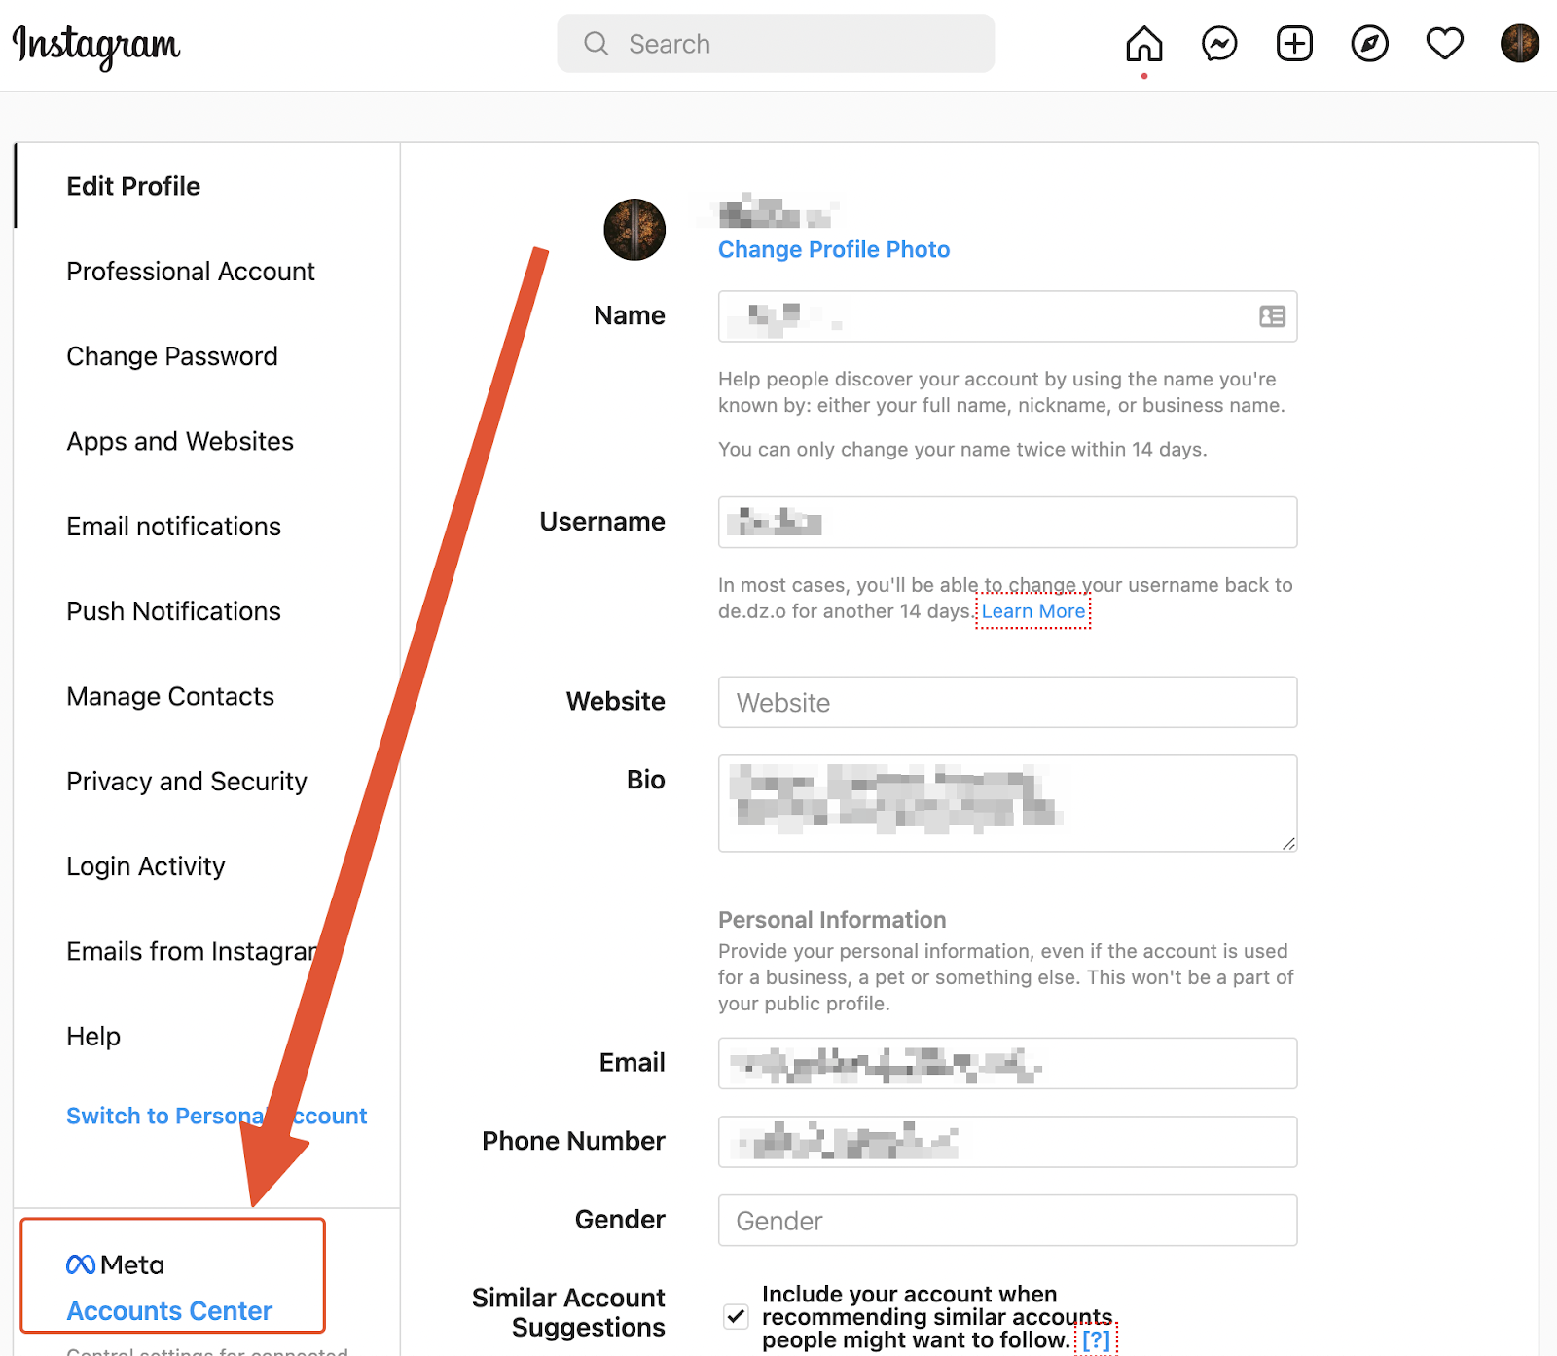
Task: Open Messenger direct messages icon
Action: click(x=1219, y=44)
